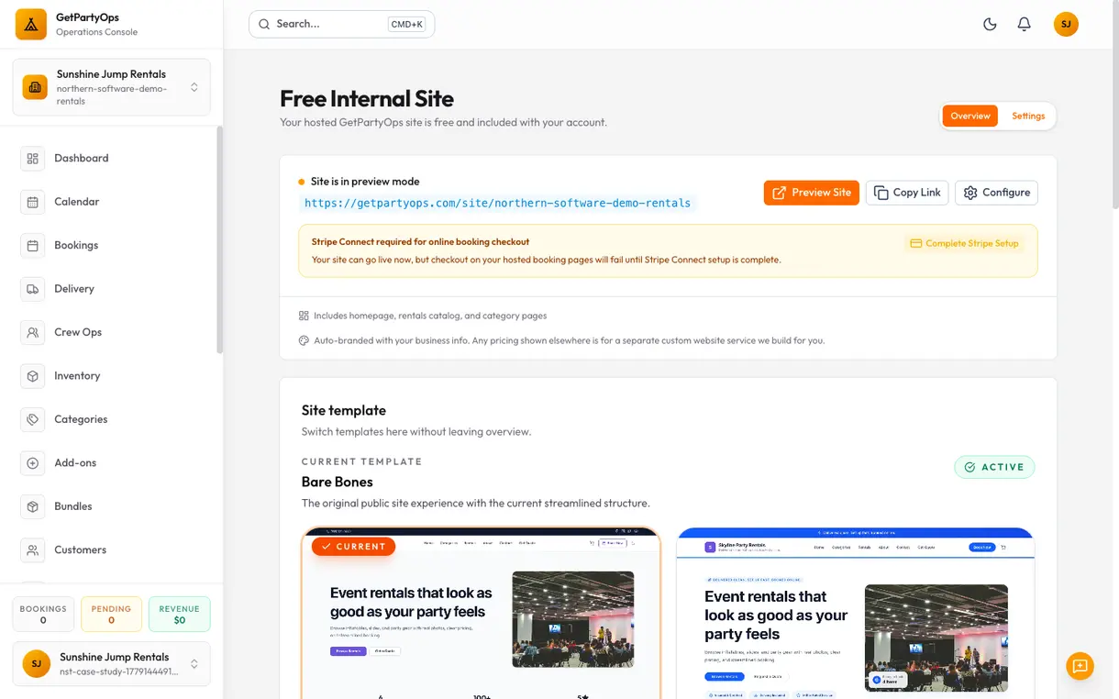1119x699 pixels.
Task: Click the Configure button
Action: 997,193
